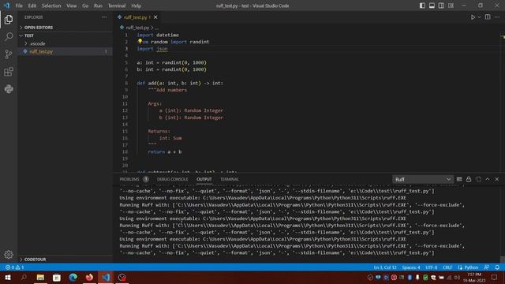Open the Go menu
This screenshot has width=505, height=284.
coord(85,6)
